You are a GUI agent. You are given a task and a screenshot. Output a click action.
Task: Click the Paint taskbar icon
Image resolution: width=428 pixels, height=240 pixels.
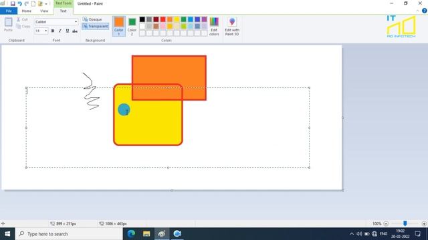tap(162, 234)
